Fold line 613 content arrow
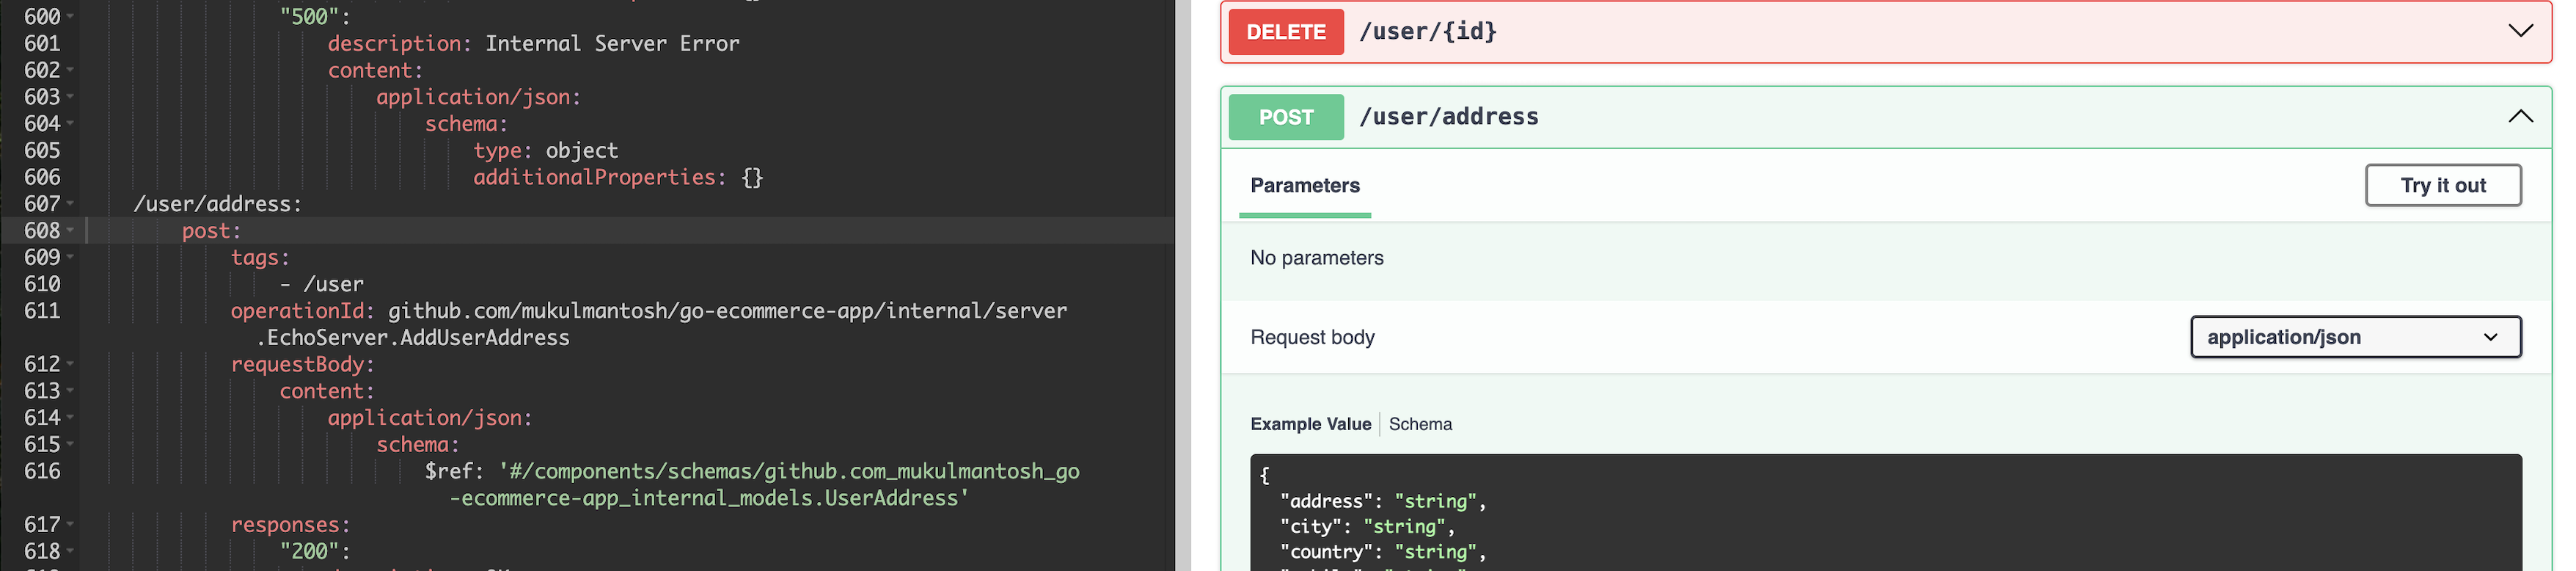The width and height of the screenshot is (2576, 571). click(70, 391)
